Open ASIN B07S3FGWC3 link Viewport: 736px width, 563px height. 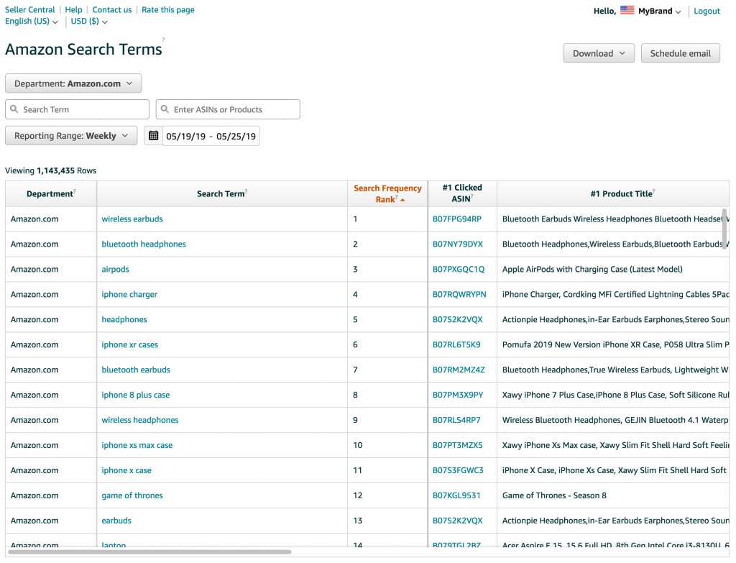[458, 470]
